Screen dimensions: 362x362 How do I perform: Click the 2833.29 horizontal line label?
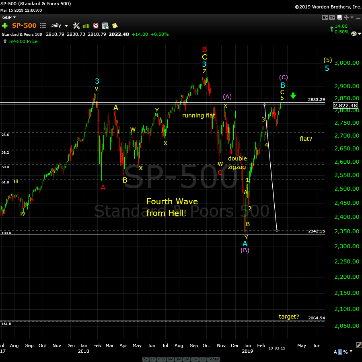click(317, 99)
